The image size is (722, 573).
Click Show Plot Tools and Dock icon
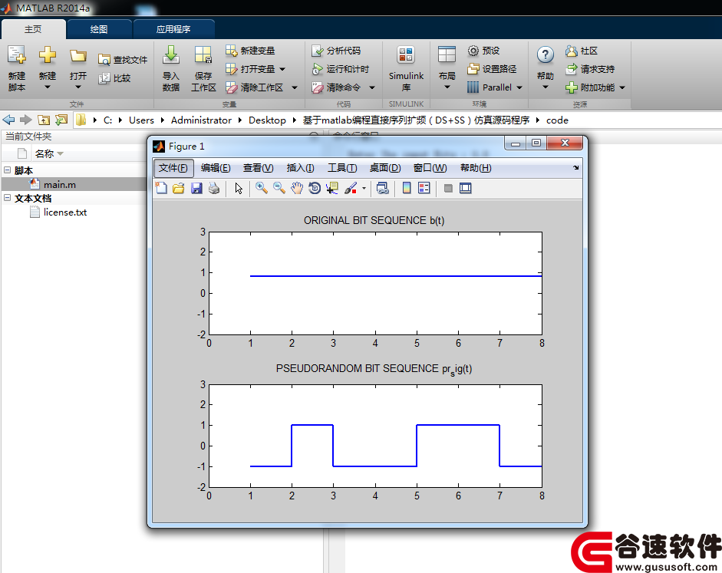pyautogui.click(x=466, y=188)
